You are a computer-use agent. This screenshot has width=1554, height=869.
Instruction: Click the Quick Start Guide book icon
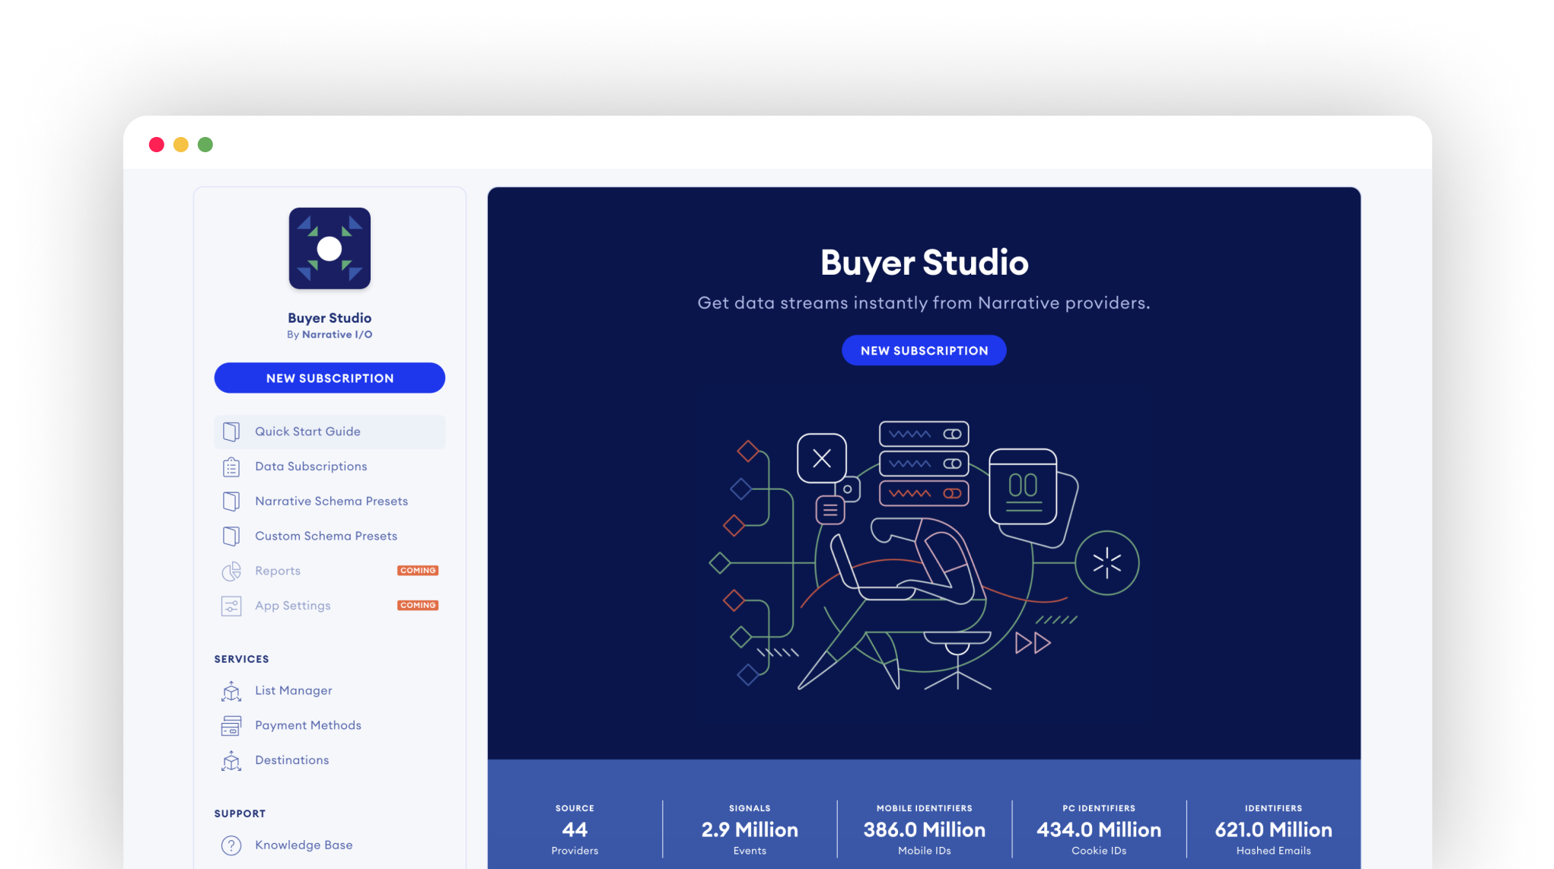[231, 431]
